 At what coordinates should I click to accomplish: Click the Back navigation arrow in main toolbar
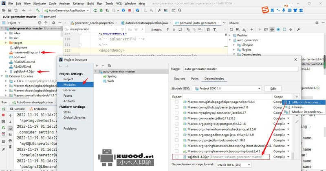pos(24,10)
